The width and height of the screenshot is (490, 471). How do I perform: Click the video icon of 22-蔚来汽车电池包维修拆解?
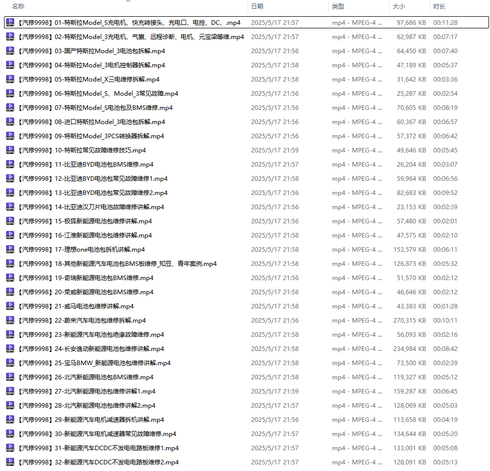[x=10, y=321]
